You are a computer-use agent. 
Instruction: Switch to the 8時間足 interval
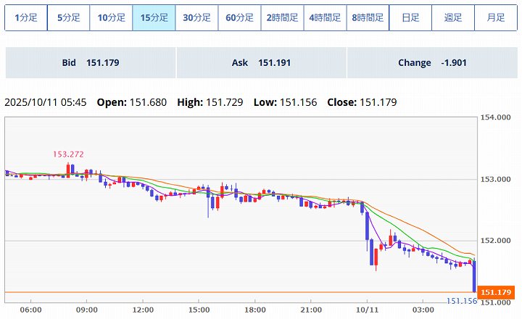coord(368,18)
